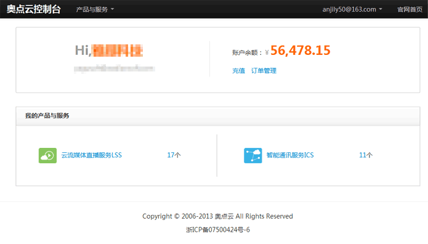Click the balance amount 56,478.15
The height and width of the screenshot is (244, 428).
(301, 51)
